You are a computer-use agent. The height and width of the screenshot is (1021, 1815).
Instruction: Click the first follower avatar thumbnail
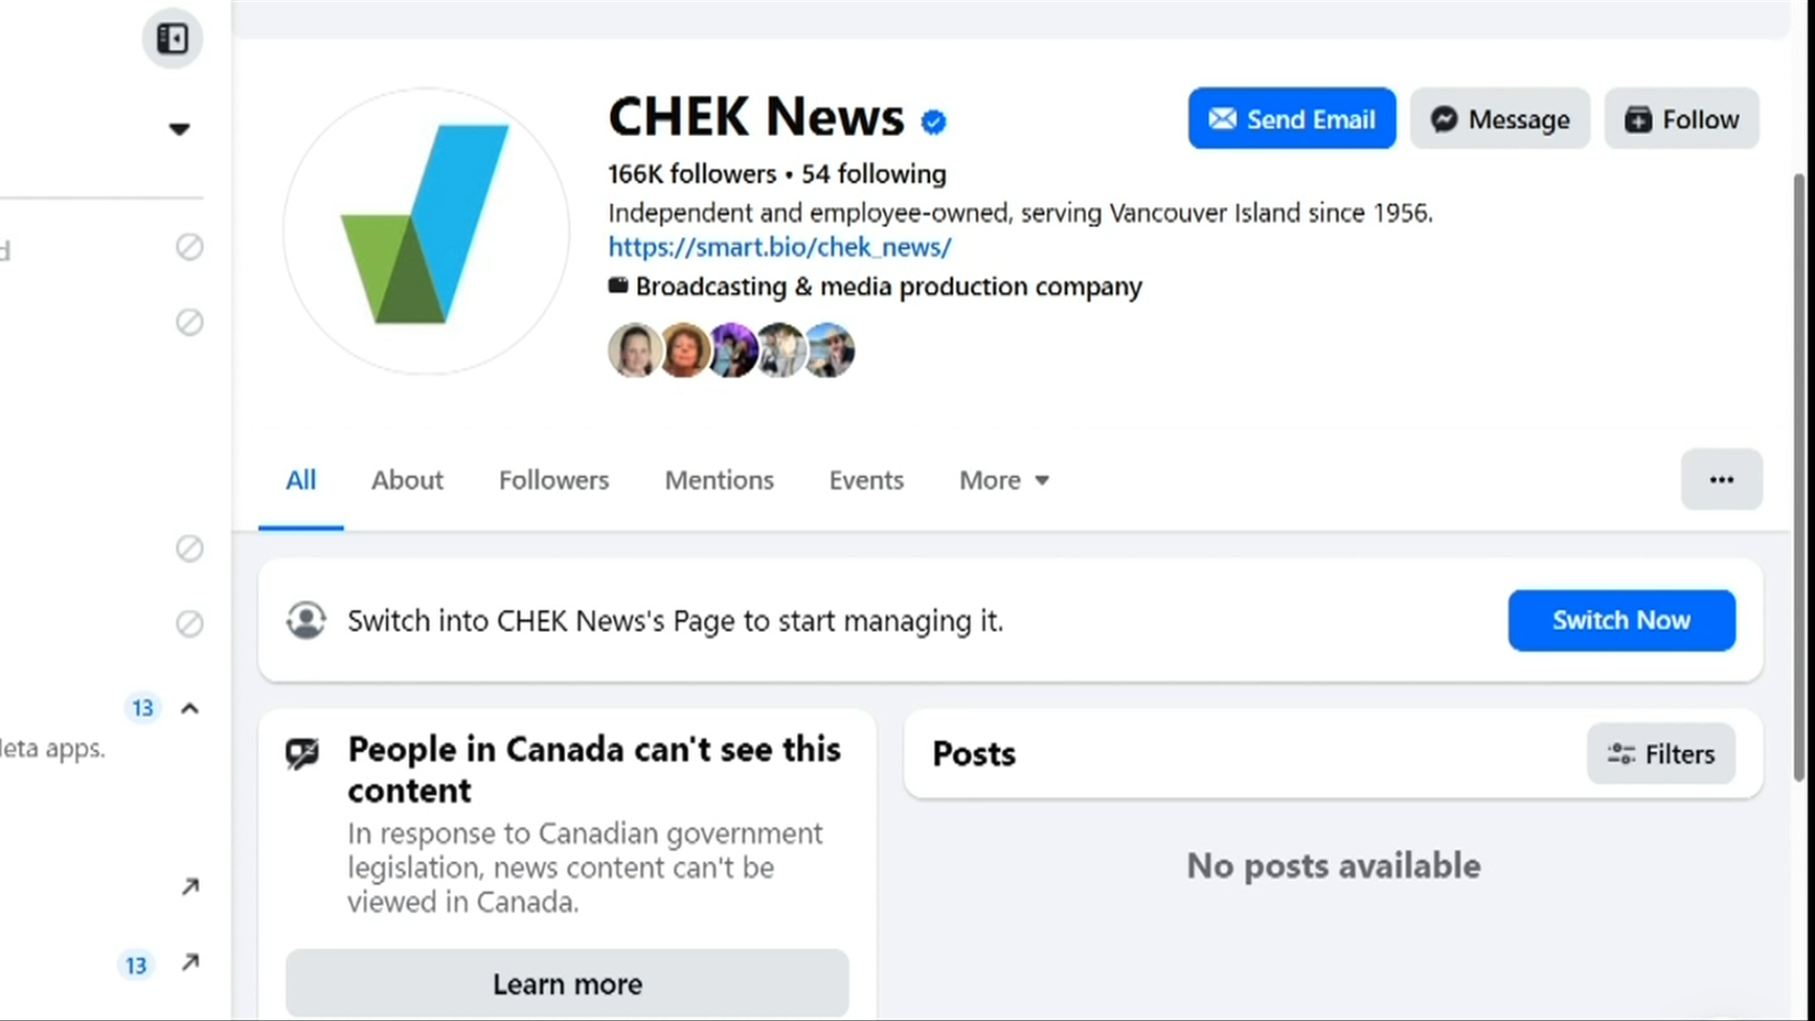pyautogui.click(x=633, y=350)
